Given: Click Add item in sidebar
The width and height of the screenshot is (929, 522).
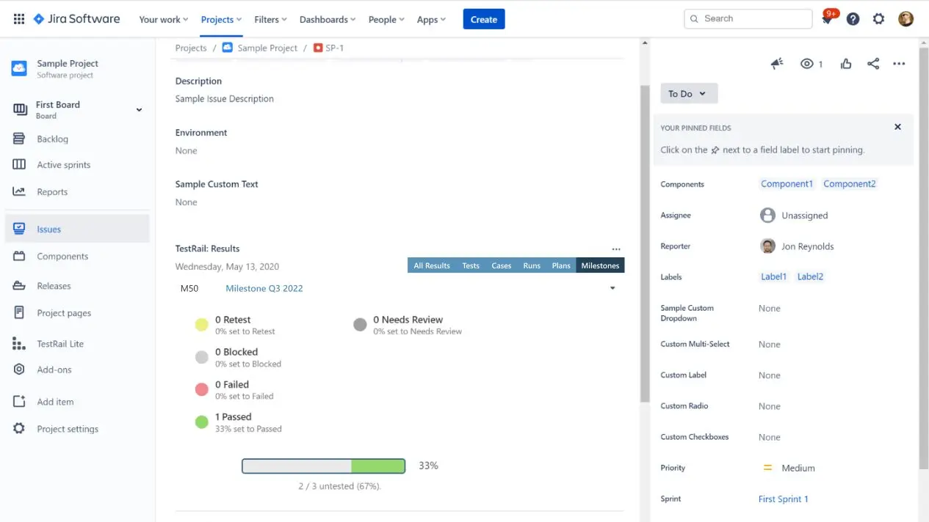Looking at the screenshot, I should [x=77, y=402].
